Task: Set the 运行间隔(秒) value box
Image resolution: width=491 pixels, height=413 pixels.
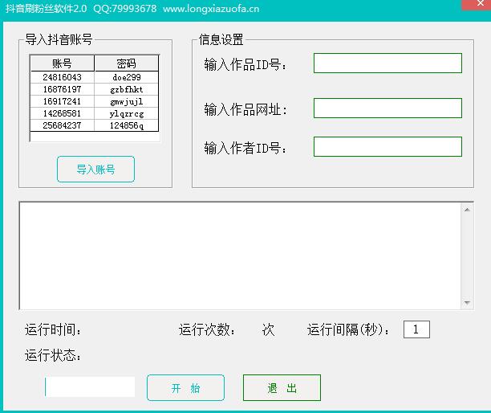Action: click(416, 329)
